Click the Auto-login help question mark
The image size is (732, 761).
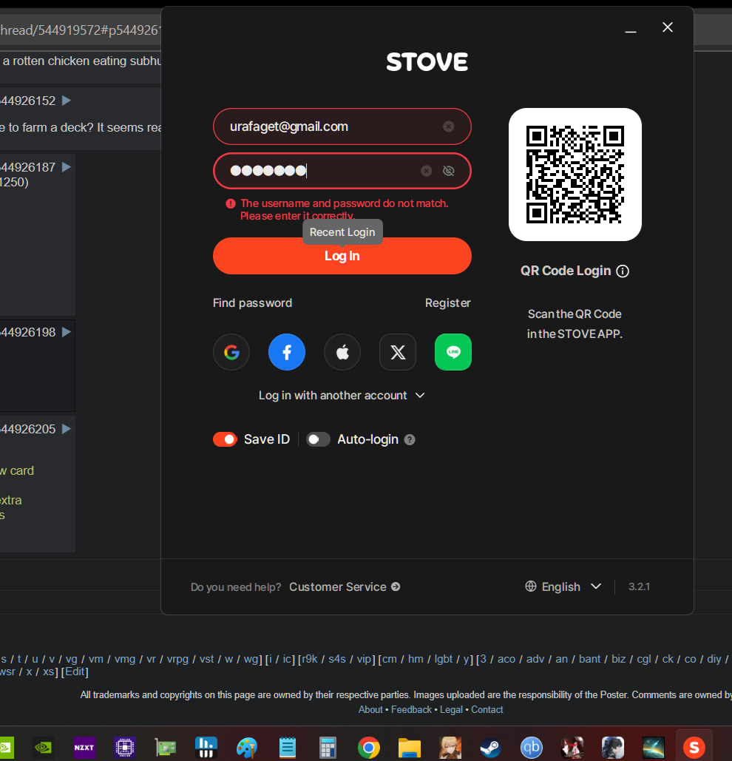410,440
